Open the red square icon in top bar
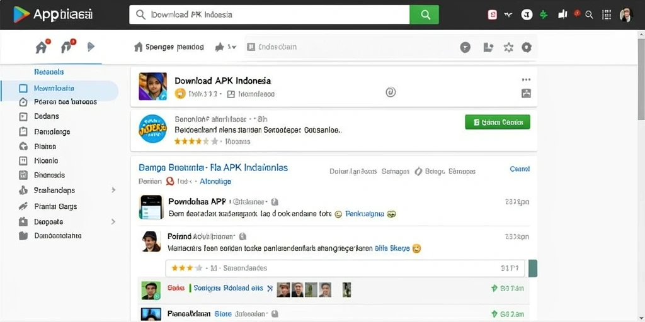Screen dimensions: 645x322 tap(493, 15)
